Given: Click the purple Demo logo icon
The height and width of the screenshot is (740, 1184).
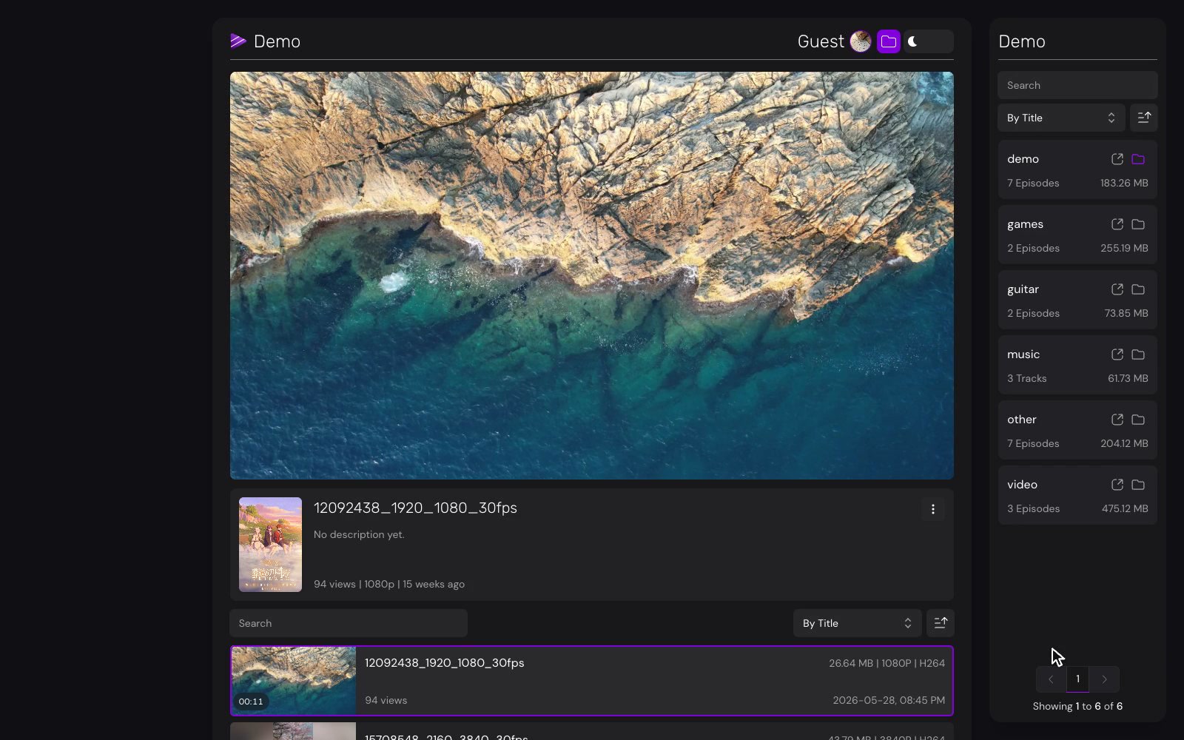Looking at the screenshot, I should [238, 41].
